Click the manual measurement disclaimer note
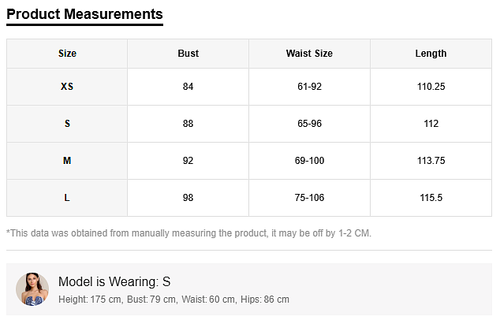The height and width of the screenshot is (320, 500). click(188, 233)
